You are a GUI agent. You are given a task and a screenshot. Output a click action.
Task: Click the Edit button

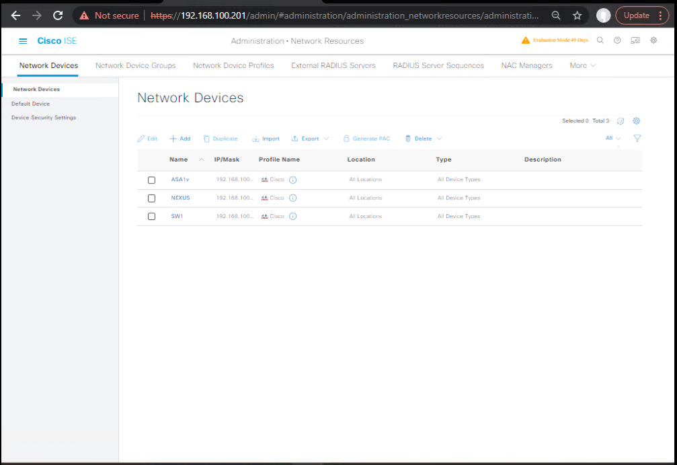(147, 139)
